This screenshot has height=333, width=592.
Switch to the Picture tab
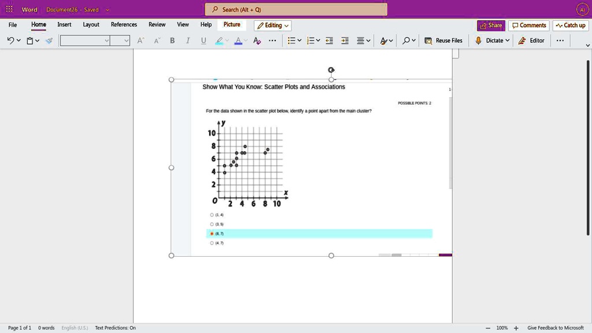click(232, 24)
